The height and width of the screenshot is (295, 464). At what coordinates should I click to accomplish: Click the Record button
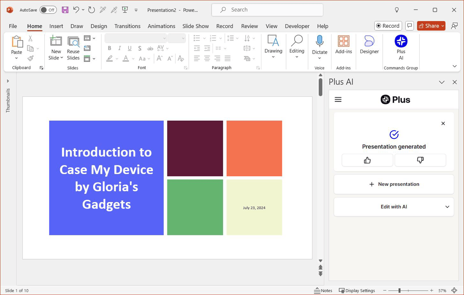(388, 26)
